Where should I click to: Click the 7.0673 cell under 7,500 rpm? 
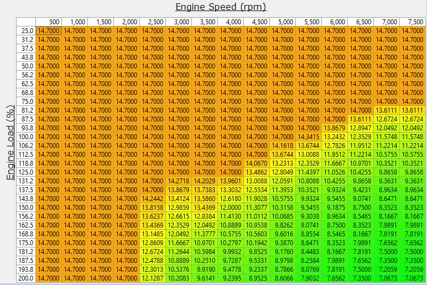(x=413, y=278)
